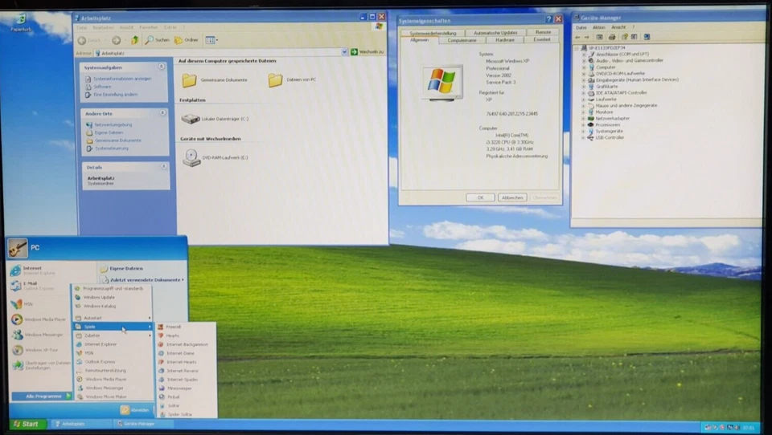Click Abmelden in the Start menu
The height and width of the screenshot is (435, 772).
click(135, 409)
